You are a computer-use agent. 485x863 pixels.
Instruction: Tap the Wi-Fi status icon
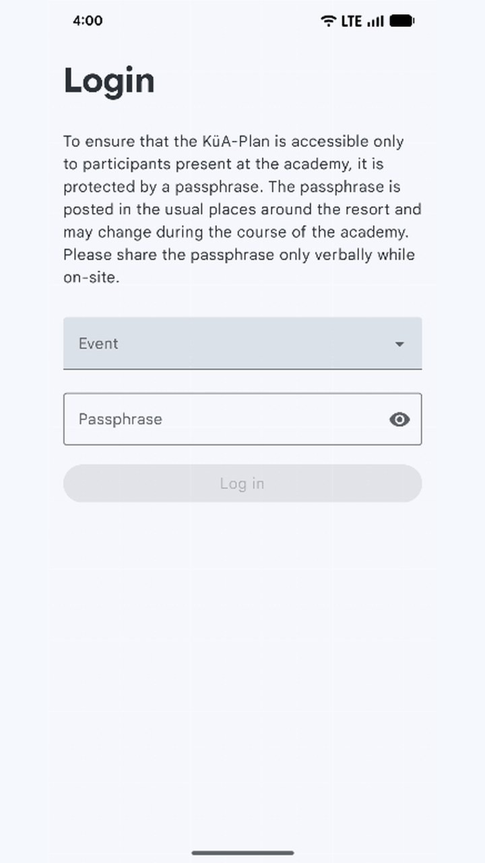328,21
